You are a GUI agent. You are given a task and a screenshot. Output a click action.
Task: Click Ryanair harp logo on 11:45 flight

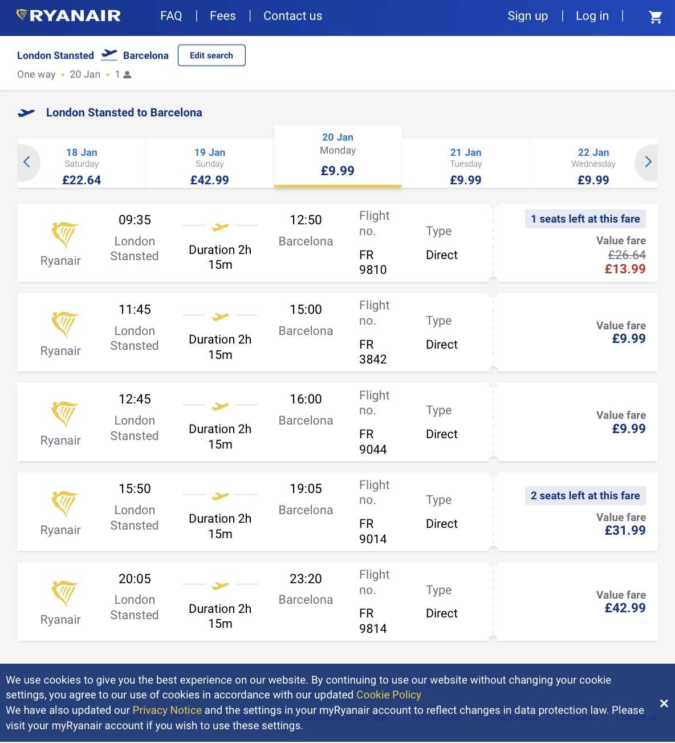[64, 325]
